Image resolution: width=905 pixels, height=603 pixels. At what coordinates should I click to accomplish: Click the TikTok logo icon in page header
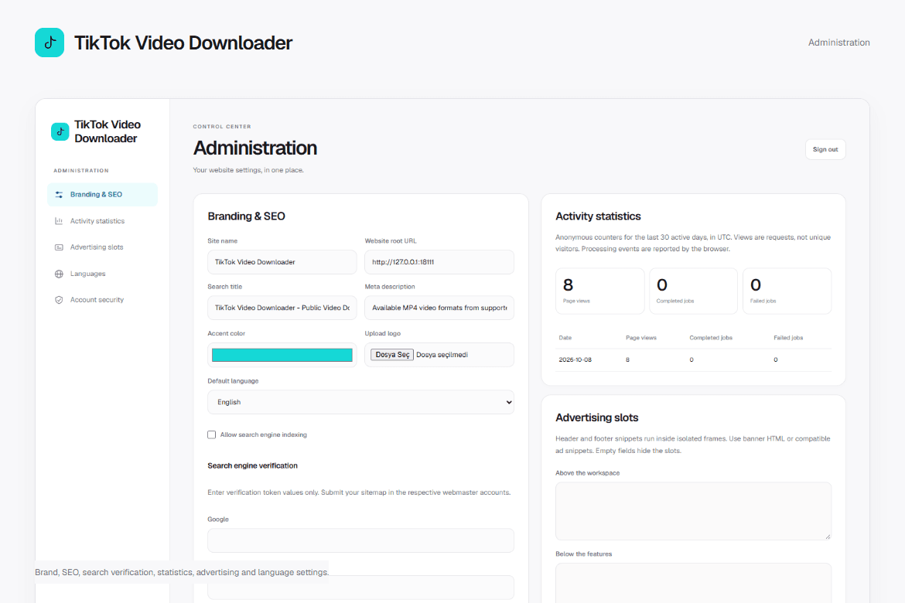[50, 43]
